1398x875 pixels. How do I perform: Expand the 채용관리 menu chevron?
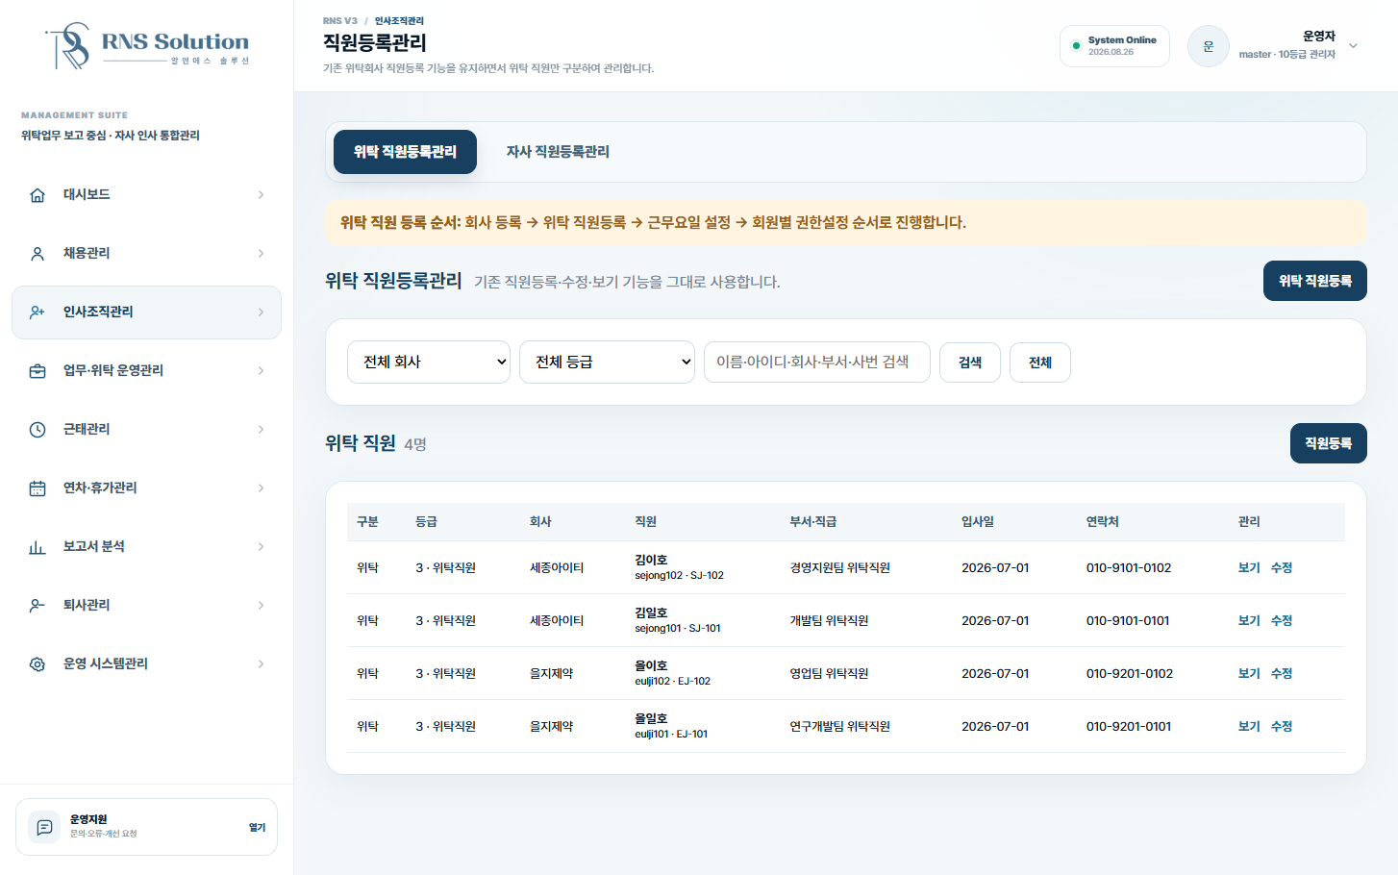(261, 254)
